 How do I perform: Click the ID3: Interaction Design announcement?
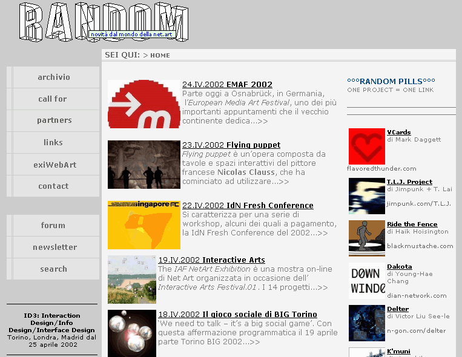(x=52, y=330)
